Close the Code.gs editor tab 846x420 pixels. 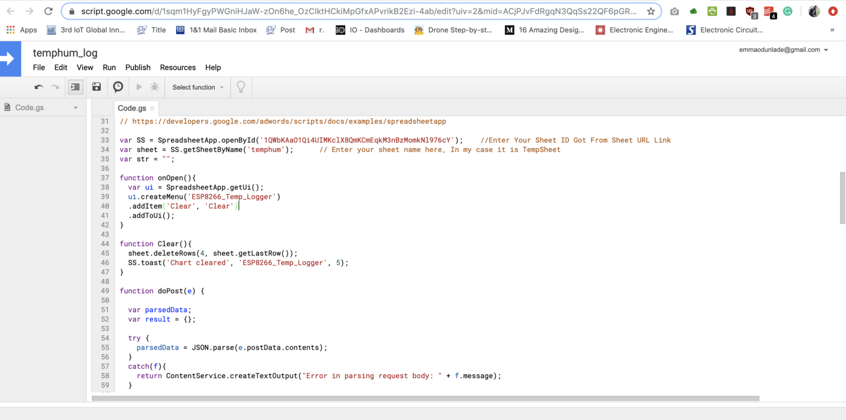pos(153,108)
